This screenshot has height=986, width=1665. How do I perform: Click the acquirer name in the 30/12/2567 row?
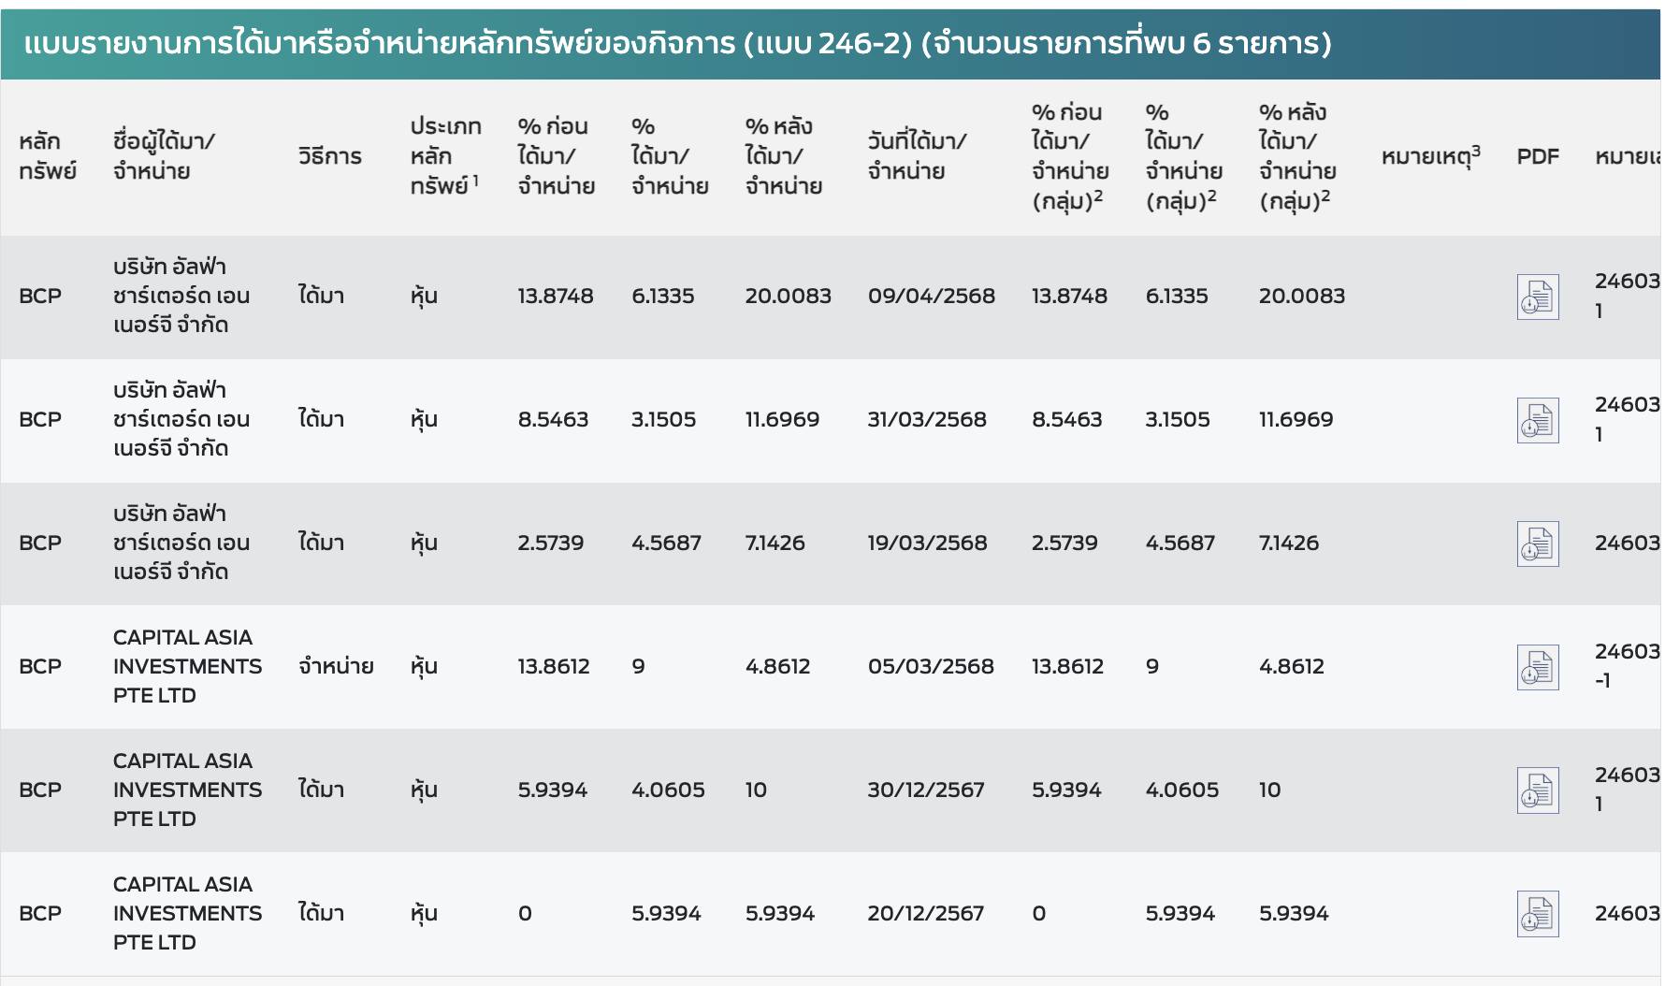click(187, 790)
